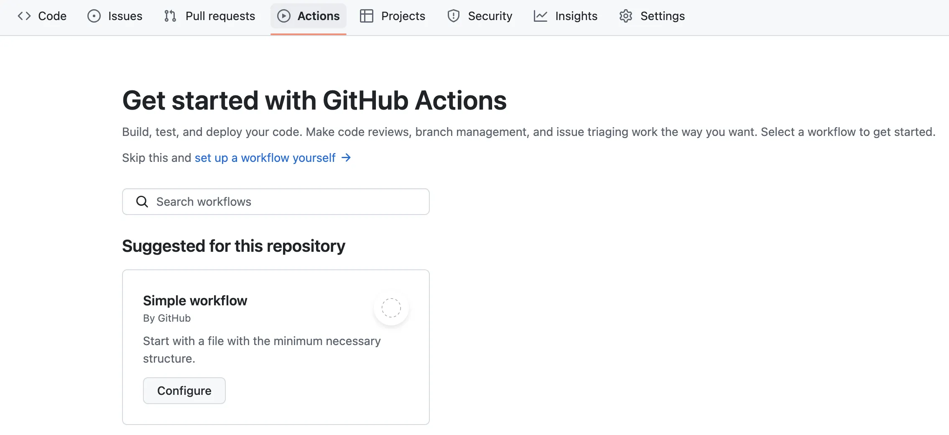Click the Actions play-circle icon

click(283, 16)
